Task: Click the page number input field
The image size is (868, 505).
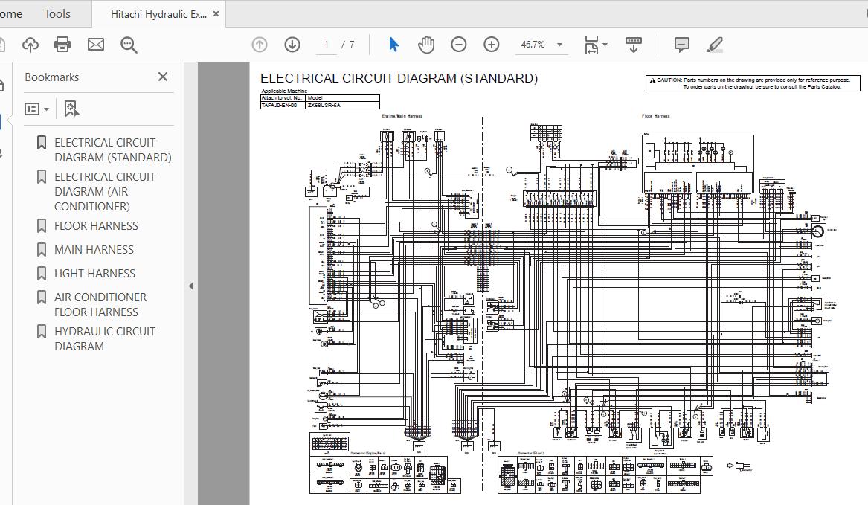Action: tap(326, 45)
